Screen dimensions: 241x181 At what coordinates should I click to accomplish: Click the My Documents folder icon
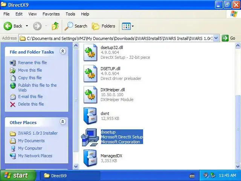[x=12, y=141]
